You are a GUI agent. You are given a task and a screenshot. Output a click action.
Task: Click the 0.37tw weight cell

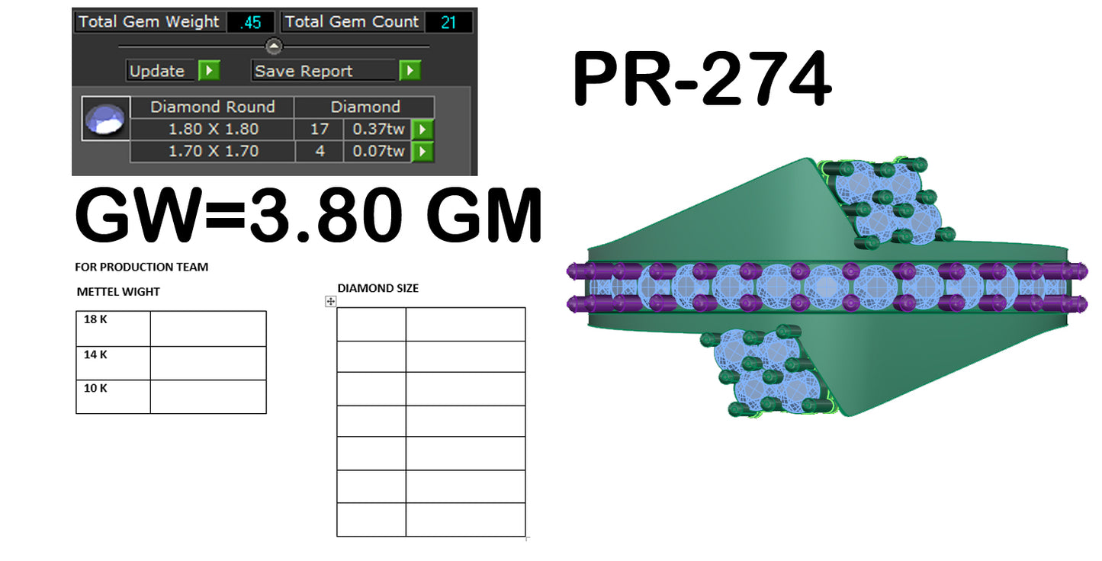click(378, 130)
